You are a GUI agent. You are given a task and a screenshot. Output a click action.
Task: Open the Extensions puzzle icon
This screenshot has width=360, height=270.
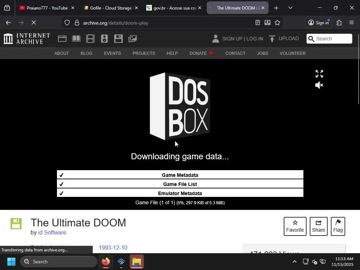339,22
